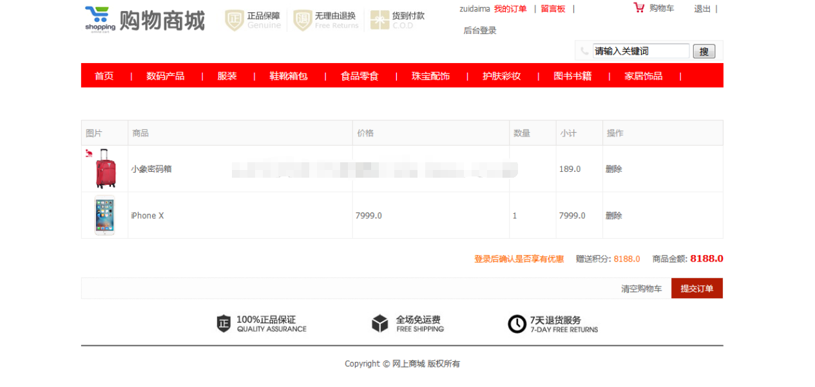The width and height of the screenshot is (815, 387).
Task: Open the 家居饰品 category
Action: point(644,76)
